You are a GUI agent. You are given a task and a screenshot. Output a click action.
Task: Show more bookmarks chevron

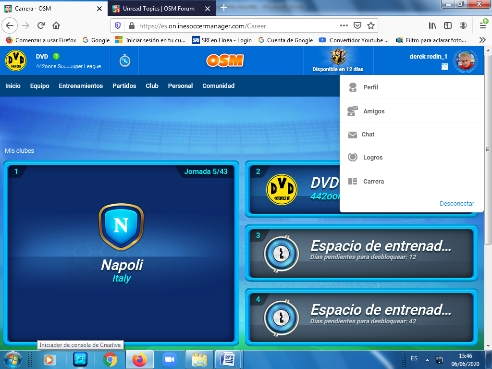click(x=482, y=40)
